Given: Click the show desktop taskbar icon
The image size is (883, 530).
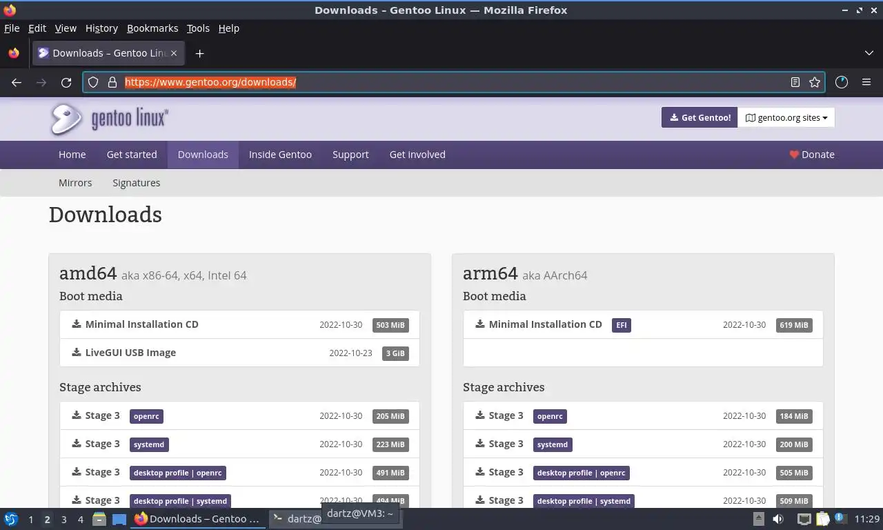Looking at the screenshot, I should pos(119,519).
